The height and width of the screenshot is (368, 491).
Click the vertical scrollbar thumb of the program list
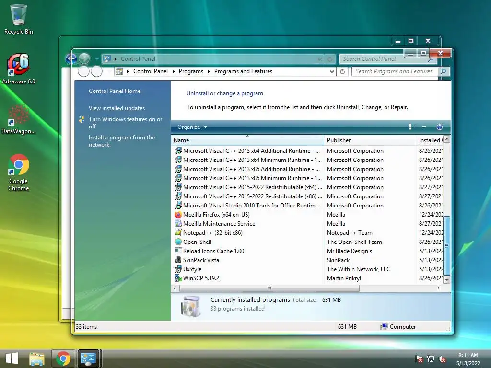(447, 246)
